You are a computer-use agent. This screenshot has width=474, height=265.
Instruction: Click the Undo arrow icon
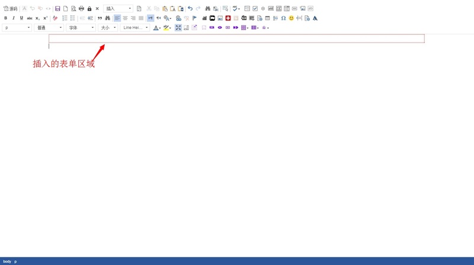190,9
